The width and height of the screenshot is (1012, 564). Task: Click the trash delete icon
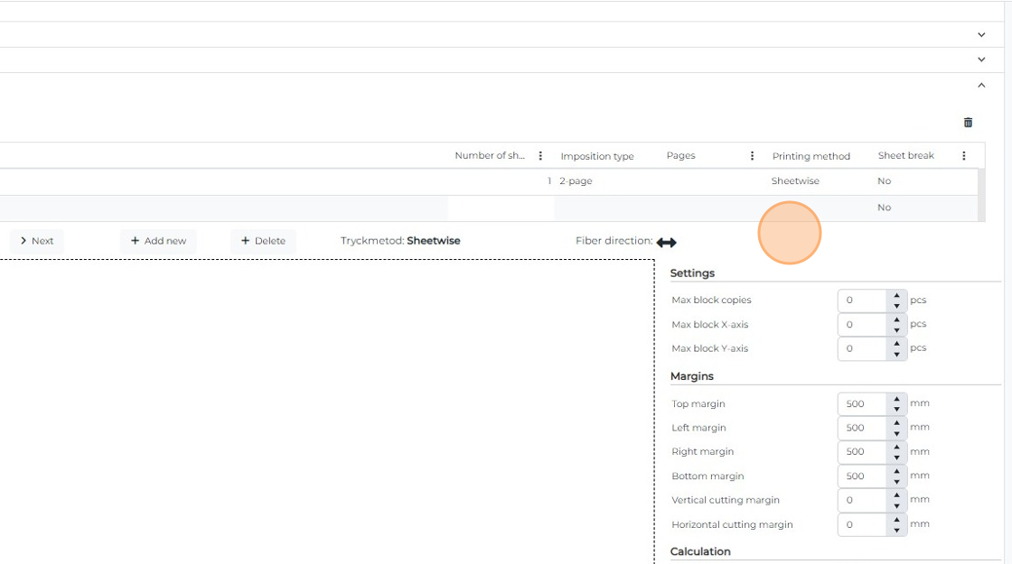click(x=968, y=123)
